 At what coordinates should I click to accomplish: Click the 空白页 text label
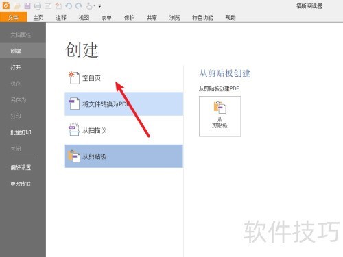click(x=91, y=78)
